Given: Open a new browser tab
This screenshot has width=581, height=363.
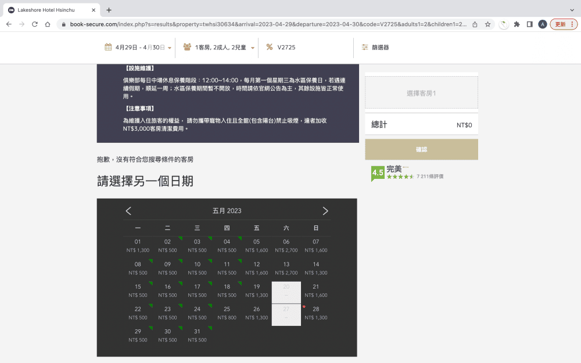Looking at the screenshot, I should click(x=109, y=9).
